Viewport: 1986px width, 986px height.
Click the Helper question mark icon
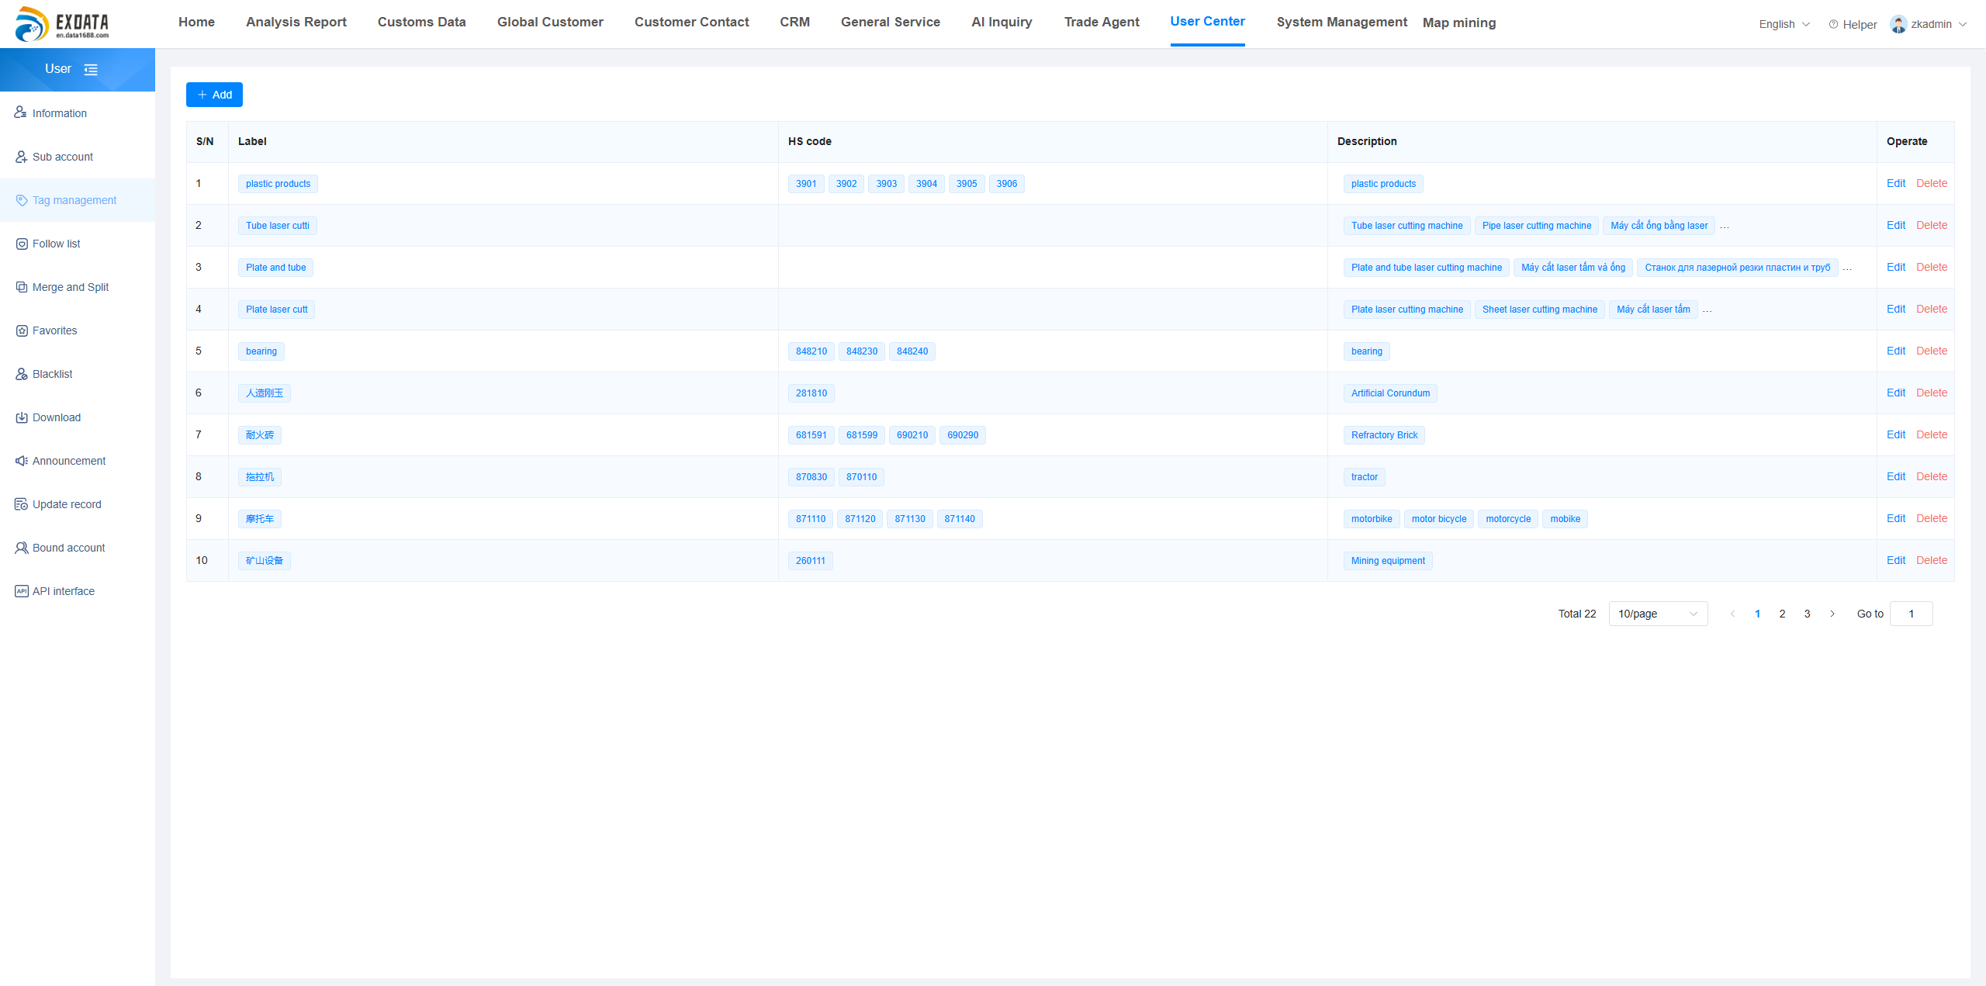point(1833,25)
